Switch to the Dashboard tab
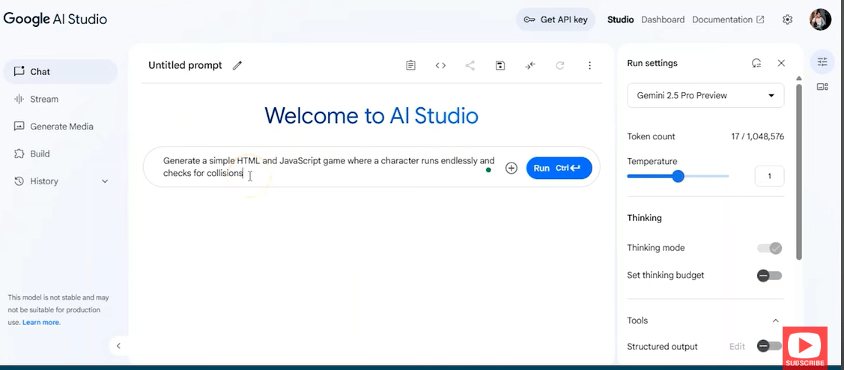844x370 pixels. pyautogui.click(x=663, y=19)
